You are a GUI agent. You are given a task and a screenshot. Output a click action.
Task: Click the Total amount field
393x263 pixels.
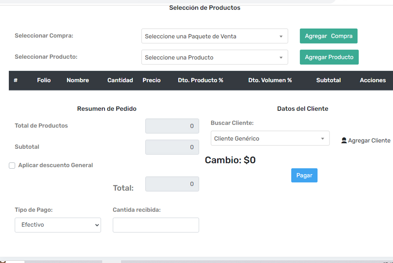point(172,184)
